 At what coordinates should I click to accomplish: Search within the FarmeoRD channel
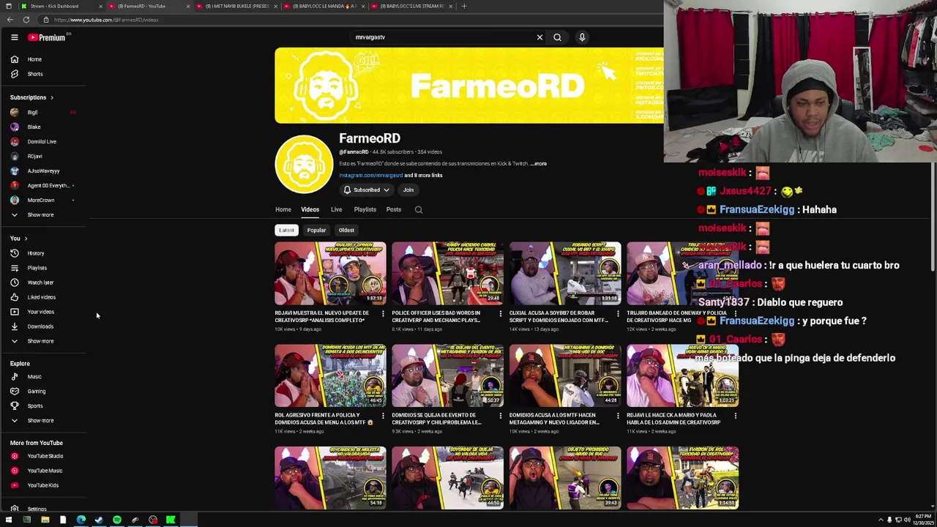tap(419, 209)
